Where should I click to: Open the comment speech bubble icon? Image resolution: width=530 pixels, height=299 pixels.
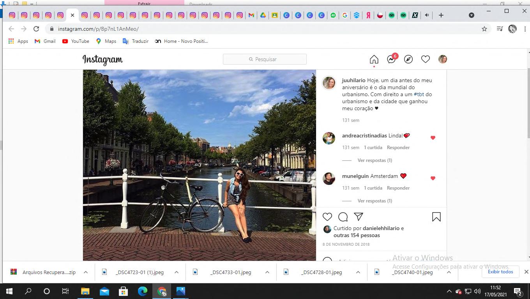coord(343,217)
